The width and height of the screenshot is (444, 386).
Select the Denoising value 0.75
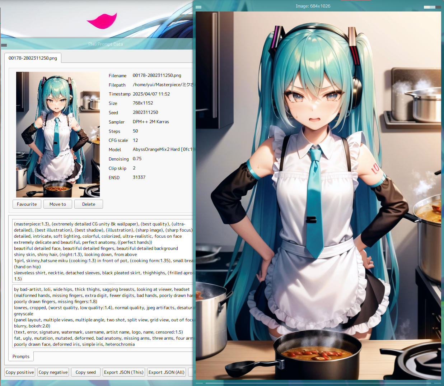coord(137,159)
